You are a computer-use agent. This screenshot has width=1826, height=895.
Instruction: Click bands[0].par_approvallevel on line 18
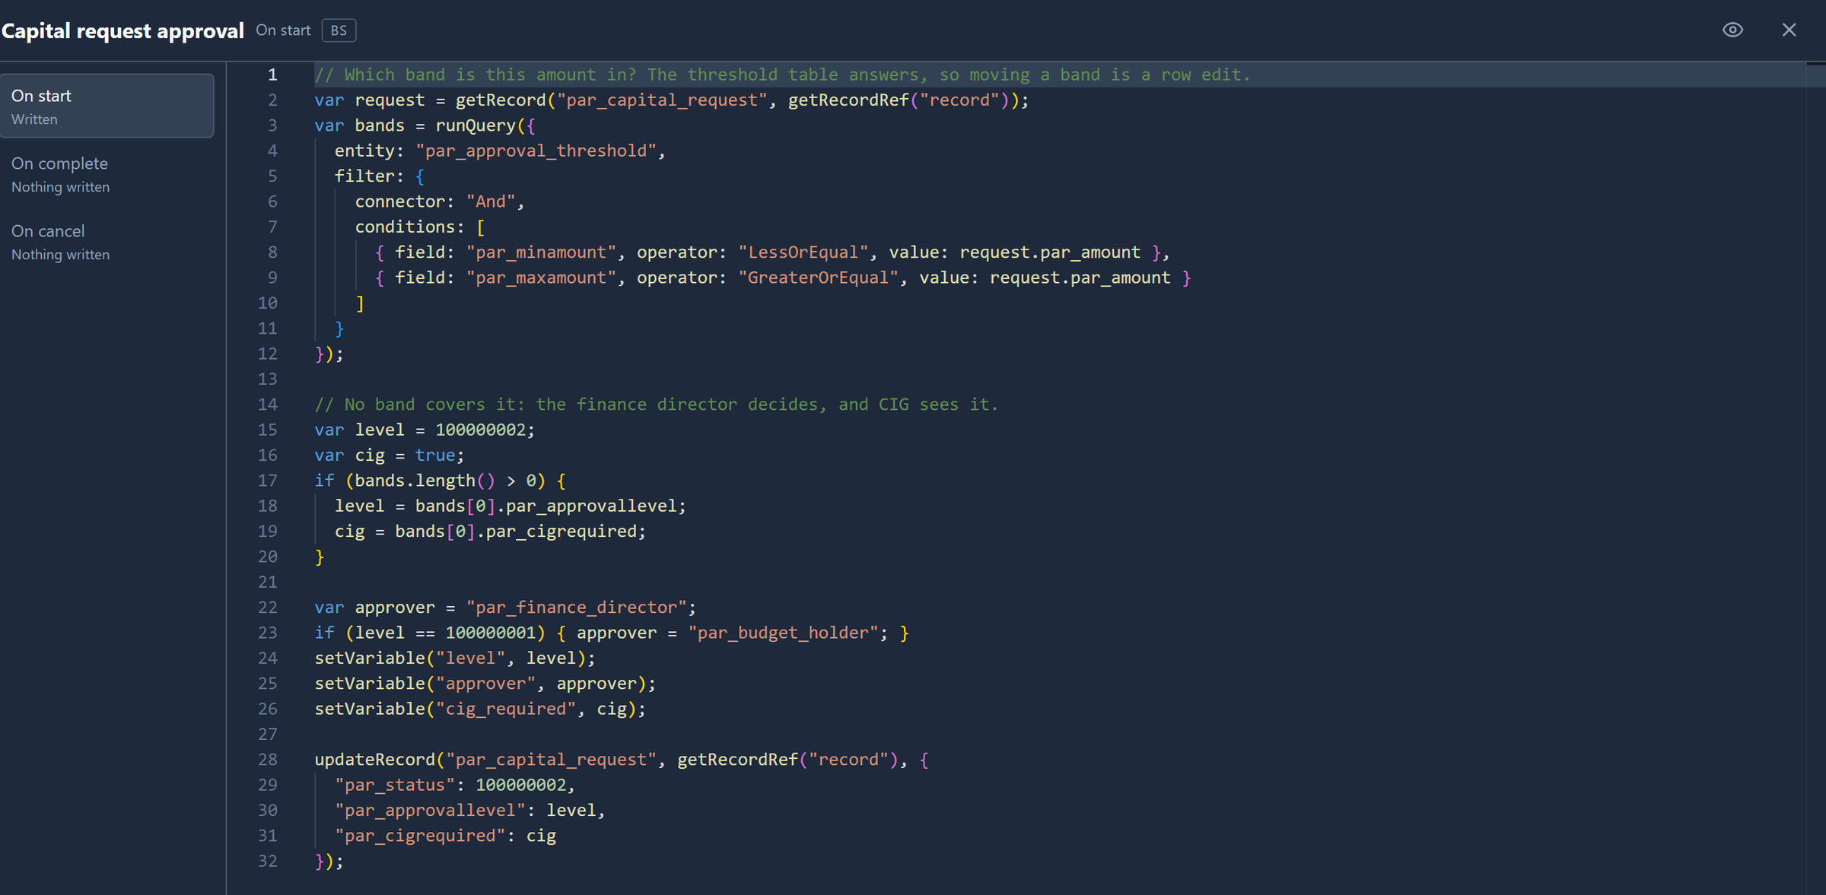pyautogui.click(x=546, y=506)
